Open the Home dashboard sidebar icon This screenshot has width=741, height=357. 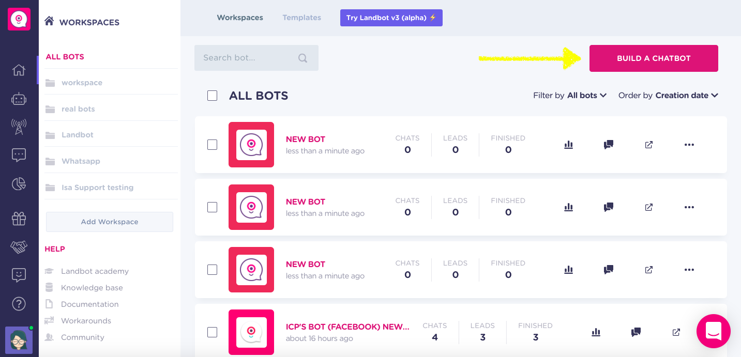tap(19, 70)
